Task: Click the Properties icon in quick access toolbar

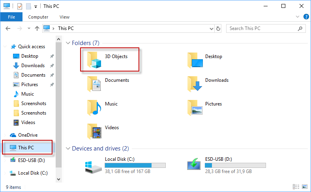Action: click(x=20, y=6)
